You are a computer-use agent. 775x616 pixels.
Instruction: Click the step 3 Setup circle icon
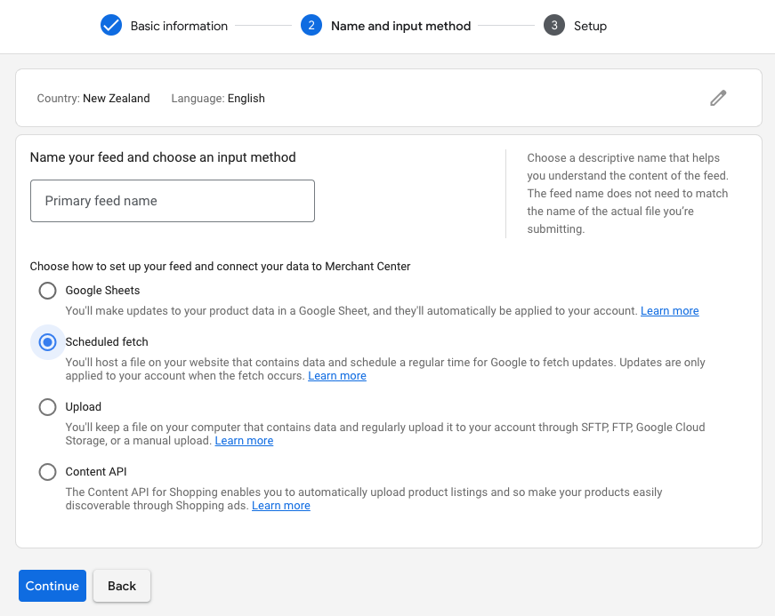(554, 25)
